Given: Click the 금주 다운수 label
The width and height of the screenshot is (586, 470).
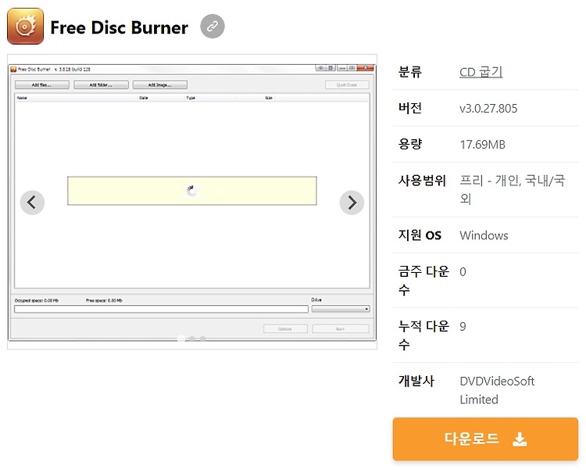Looking at the screenshot, I should point(423,280).
